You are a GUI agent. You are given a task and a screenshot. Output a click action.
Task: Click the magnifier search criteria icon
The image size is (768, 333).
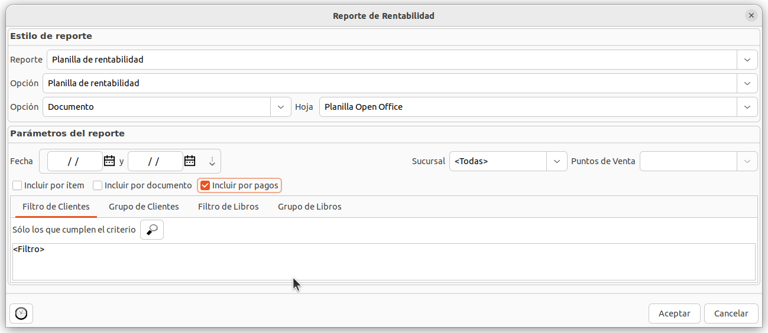point(152,230)
